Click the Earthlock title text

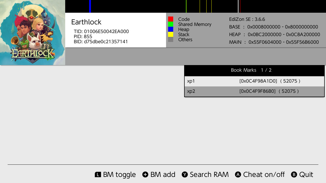point(86,22)
